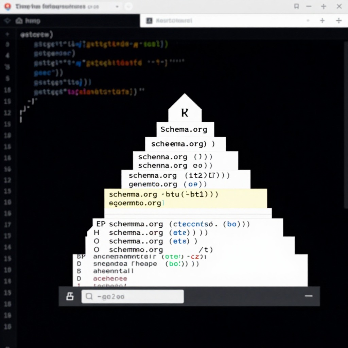Image resolution: width=348 pixels, height=348 pixels.
Task: Click the rightmost plus in the tab bar
Action: point(339,21)
